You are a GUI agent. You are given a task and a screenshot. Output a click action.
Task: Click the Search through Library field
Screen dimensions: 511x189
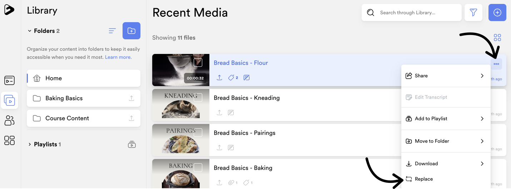(x=412, y=13)
